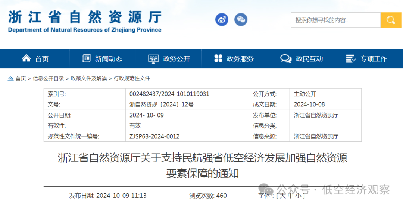Select unified number ZJSP63-2024-0012
This screenshot has width=403, height=206.
coord(154,136)
